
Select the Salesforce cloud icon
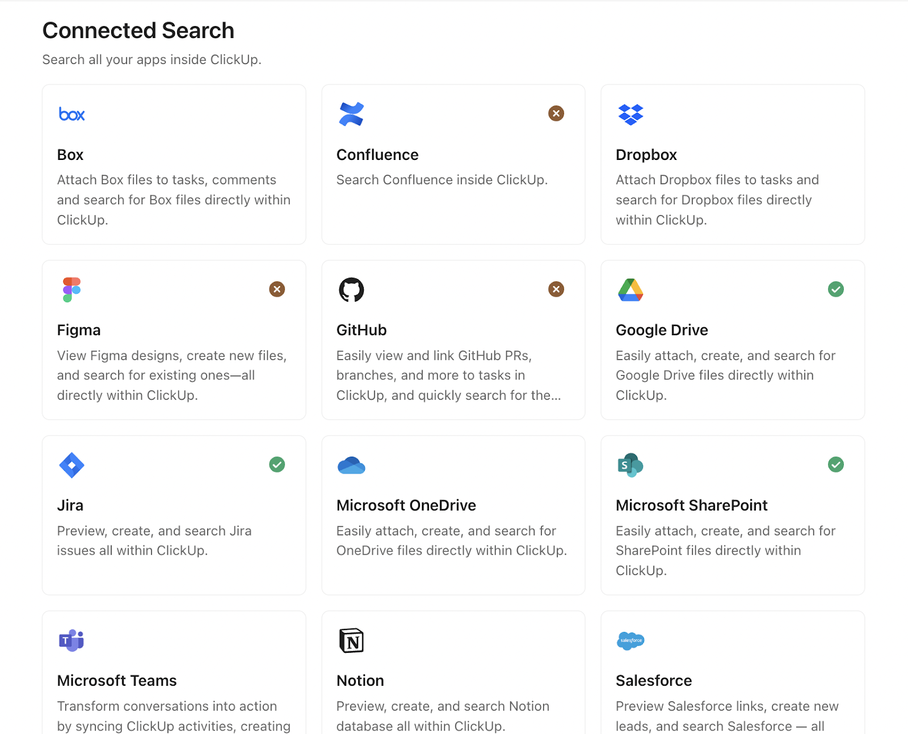tap(631, 640)
